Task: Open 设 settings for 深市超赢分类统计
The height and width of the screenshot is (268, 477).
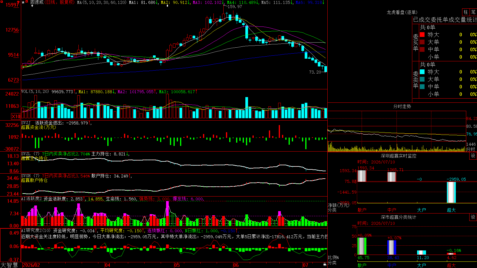Action: click(x=473, y=217)
